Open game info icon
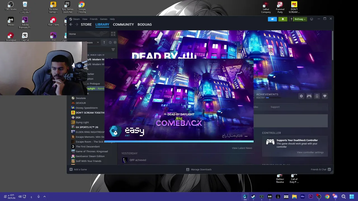358x201 pixels. [x=317, y=96]
